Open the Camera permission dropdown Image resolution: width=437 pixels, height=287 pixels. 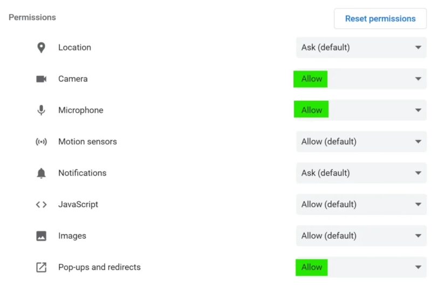361,79
